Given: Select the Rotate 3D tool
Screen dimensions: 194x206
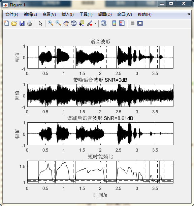Looking at the screenshot, I should (74, 24).
